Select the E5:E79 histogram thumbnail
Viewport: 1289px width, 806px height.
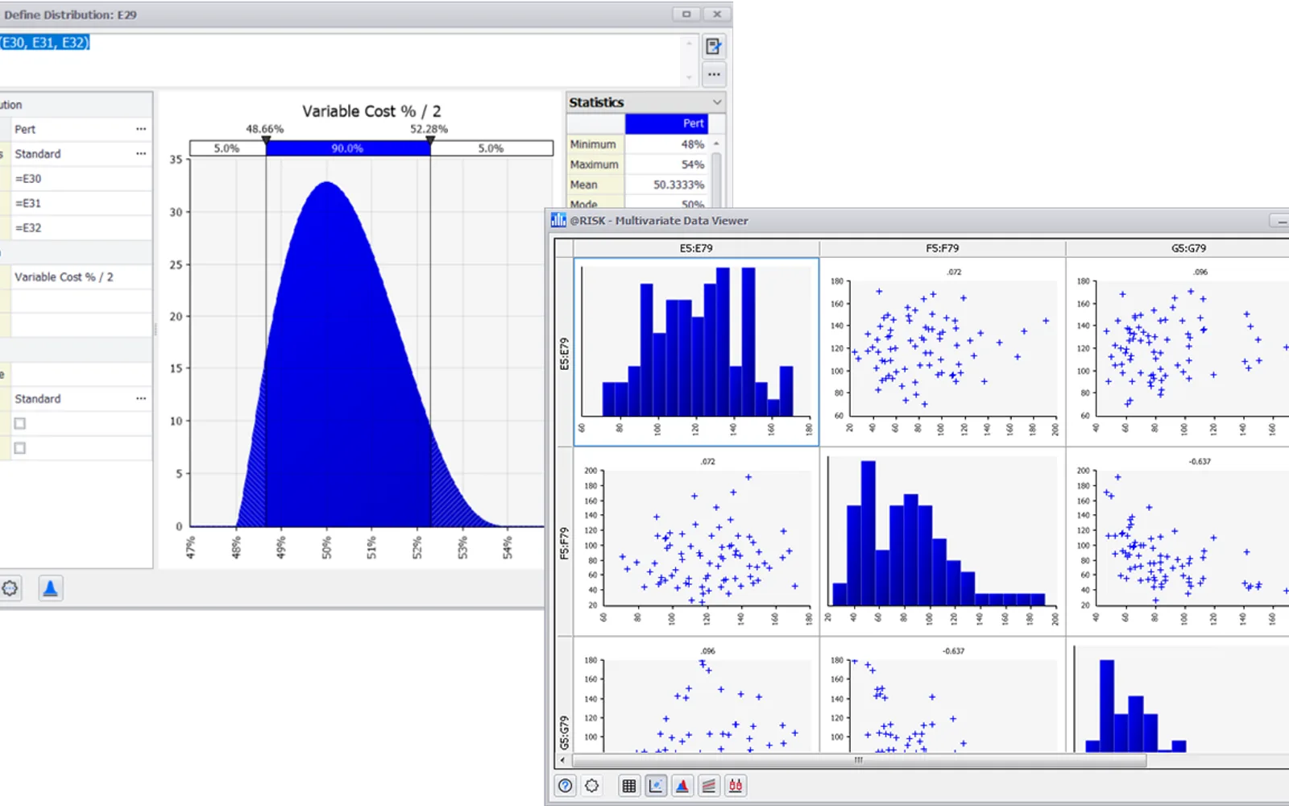(x=696, y=352)
